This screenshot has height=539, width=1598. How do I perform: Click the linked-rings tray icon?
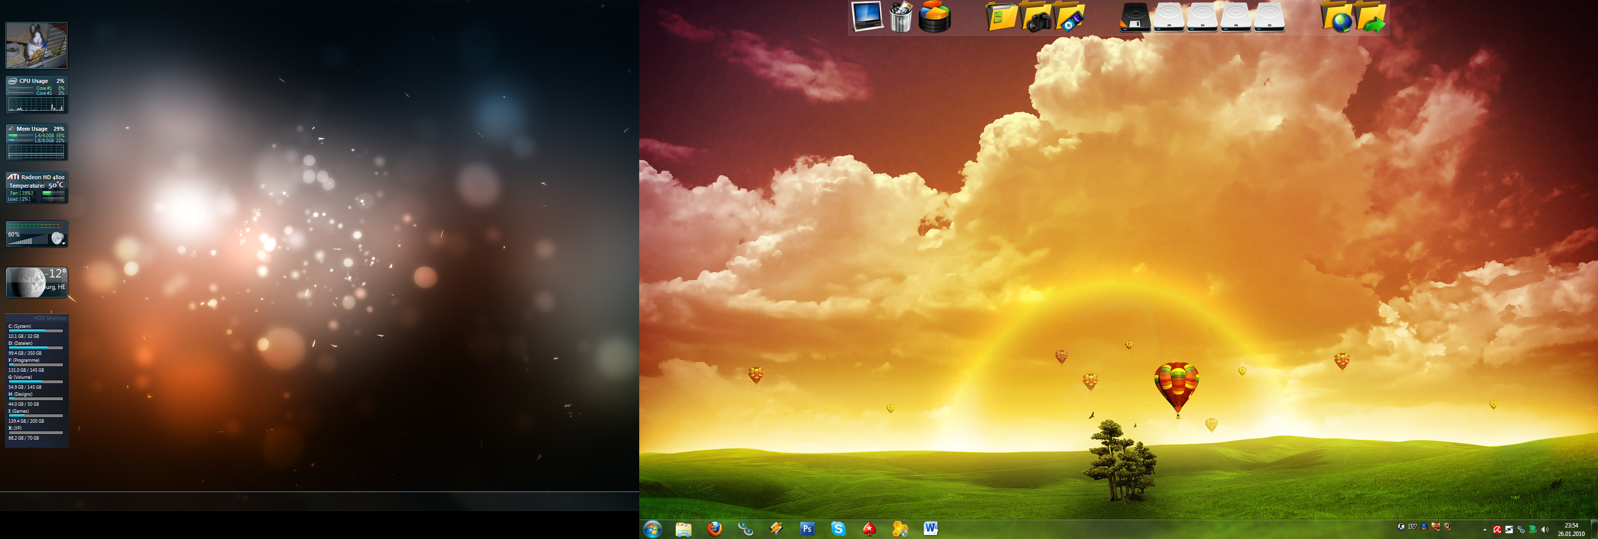click(x=1521, y=530)
